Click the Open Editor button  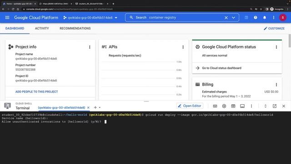click(190, 106)
